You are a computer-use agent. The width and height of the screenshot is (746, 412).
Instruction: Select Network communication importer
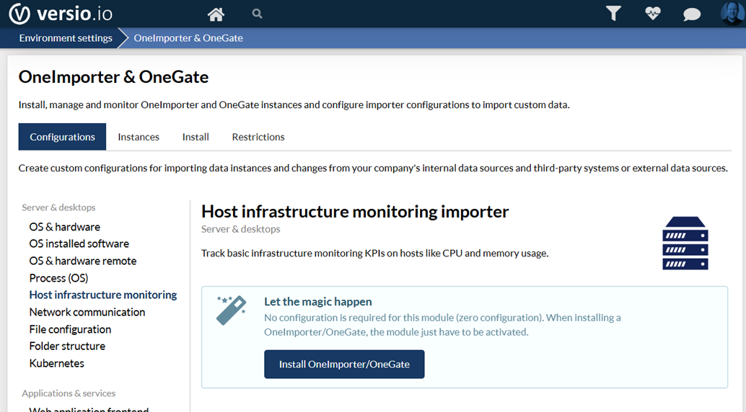point(87,312)
